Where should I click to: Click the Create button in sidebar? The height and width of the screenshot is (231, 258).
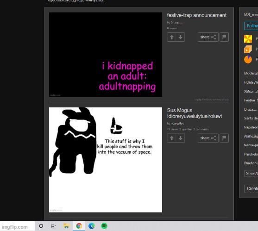click(x=251, y=188)
